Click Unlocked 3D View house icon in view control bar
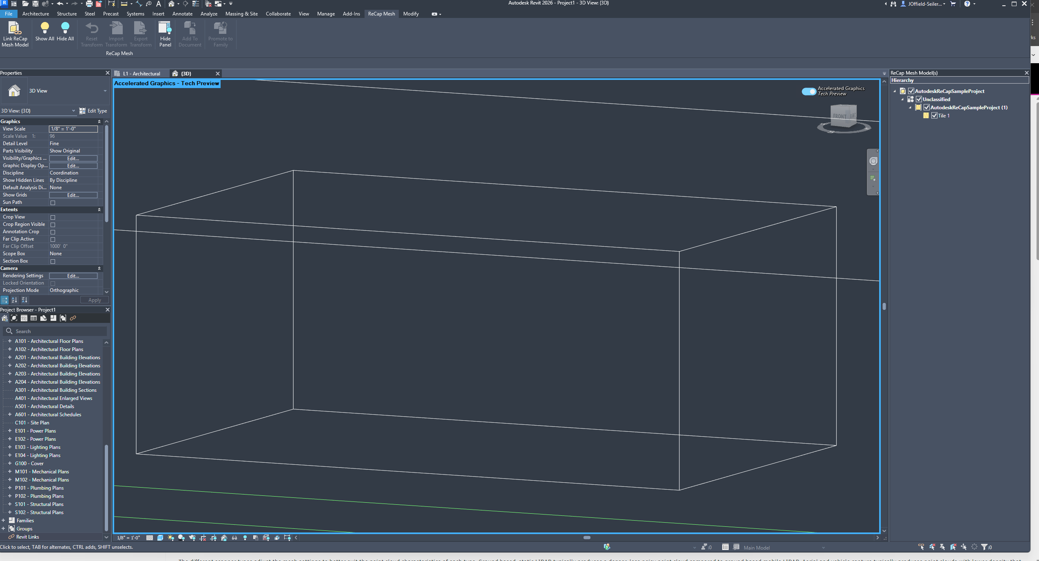 click(x=224, y=538)
